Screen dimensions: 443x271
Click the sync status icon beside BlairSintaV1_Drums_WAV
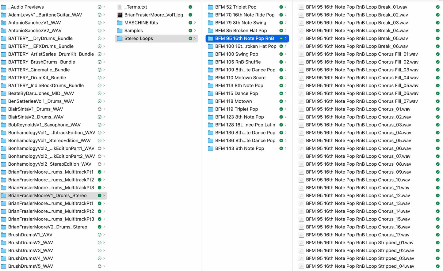99,109
